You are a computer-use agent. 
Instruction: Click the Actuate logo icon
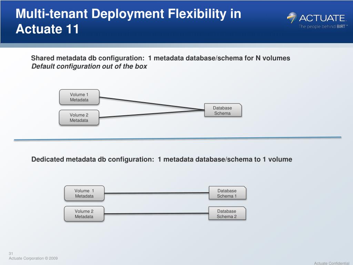(292, 18)
